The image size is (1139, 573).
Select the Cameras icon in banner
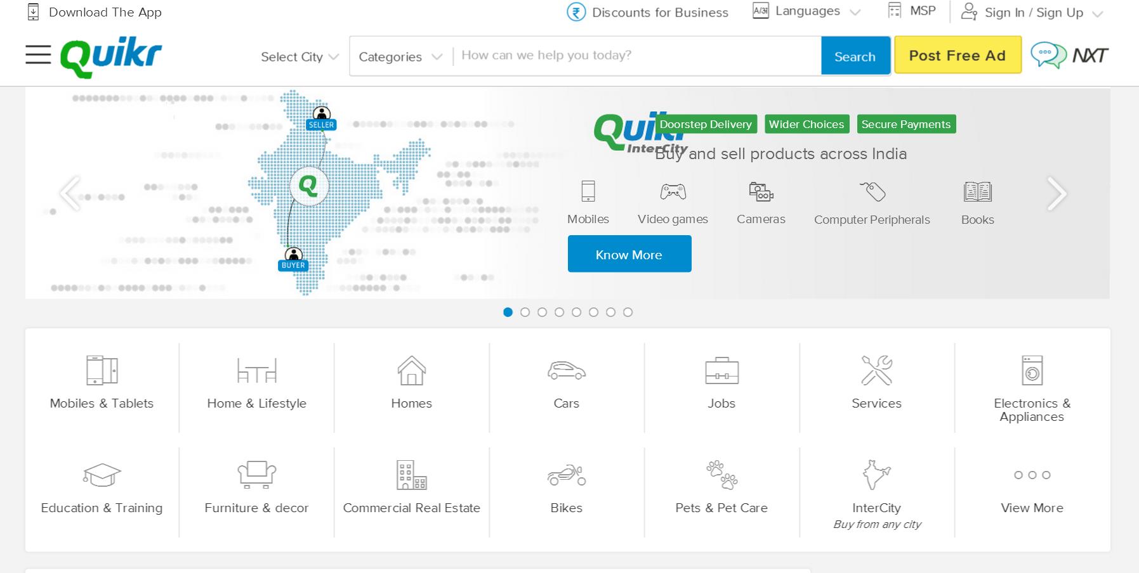coord(761,191)
